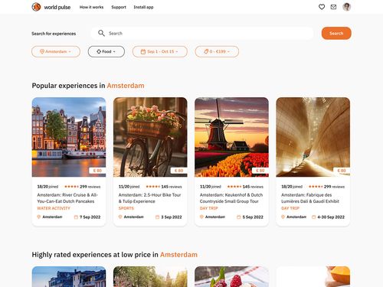Click the orange Search button
383x287 pixels.
(x=336, y=33)
